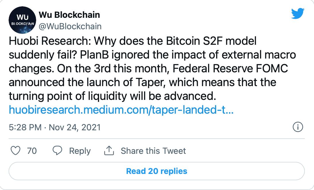314x190 pixels.
Task: Select the Share this Tweet label
Action: pyautogui.click(x=153, y=151)
